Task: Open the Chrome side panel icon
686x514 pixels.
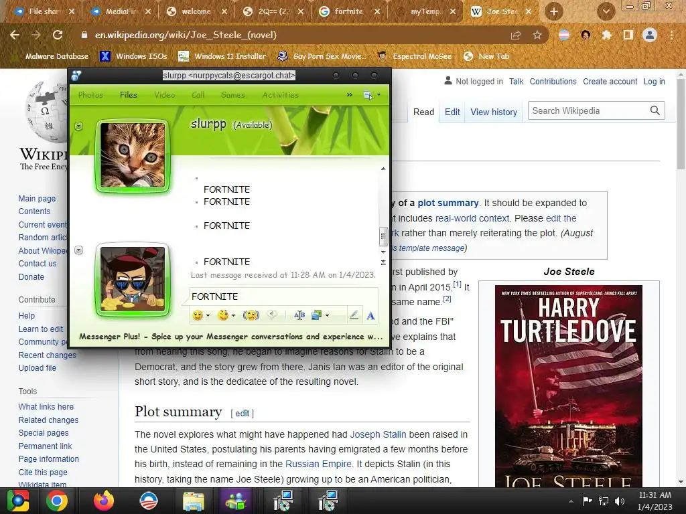Action: tap(628, 35)
